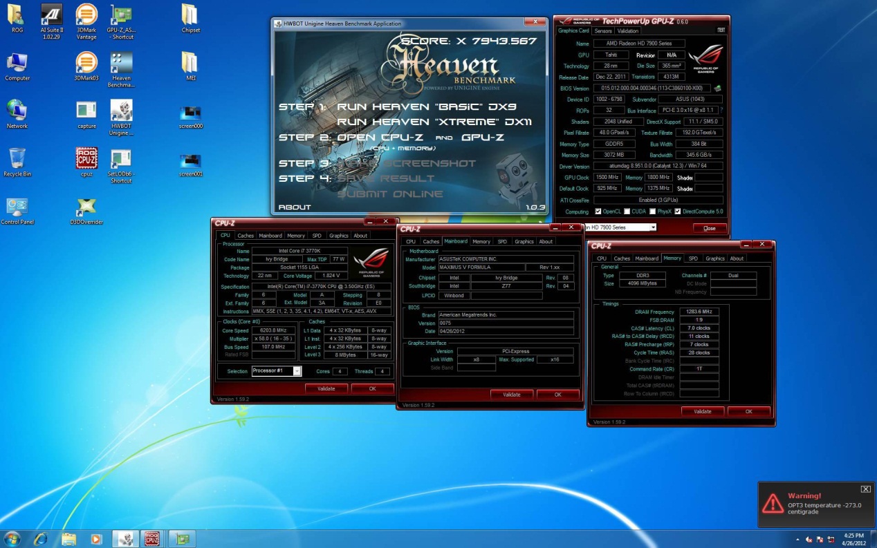Viewport: 877px width, 548px height.
Task: Click the Show Desktop strip at taskbar end
Action: coord(873,539)
